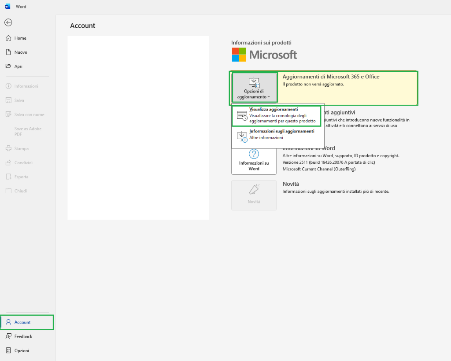Click Save as Adobe PDF
The width and height of the screenshot is (451, 361).
(x=27, y=131)
